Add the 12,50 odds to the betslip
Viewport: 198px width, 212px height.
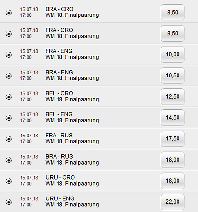pyautogui.click(x=173, y=97)
